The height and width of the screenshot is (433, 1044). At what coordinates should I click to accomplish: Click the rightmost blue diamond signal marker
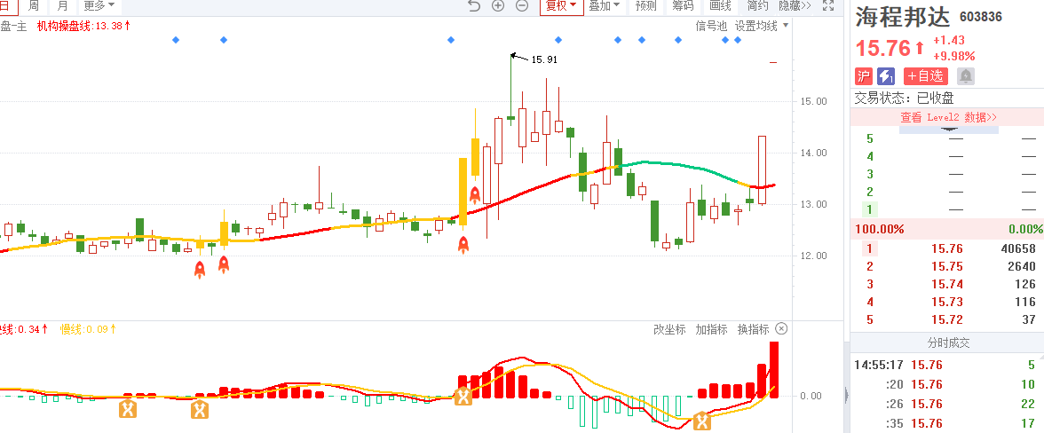(737, 40)
